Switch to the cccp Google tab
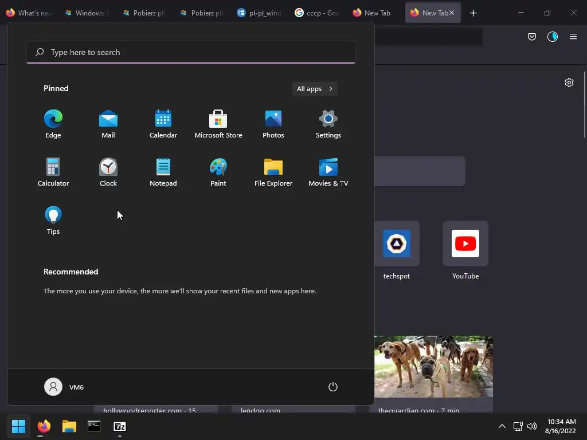 [317, 13]
